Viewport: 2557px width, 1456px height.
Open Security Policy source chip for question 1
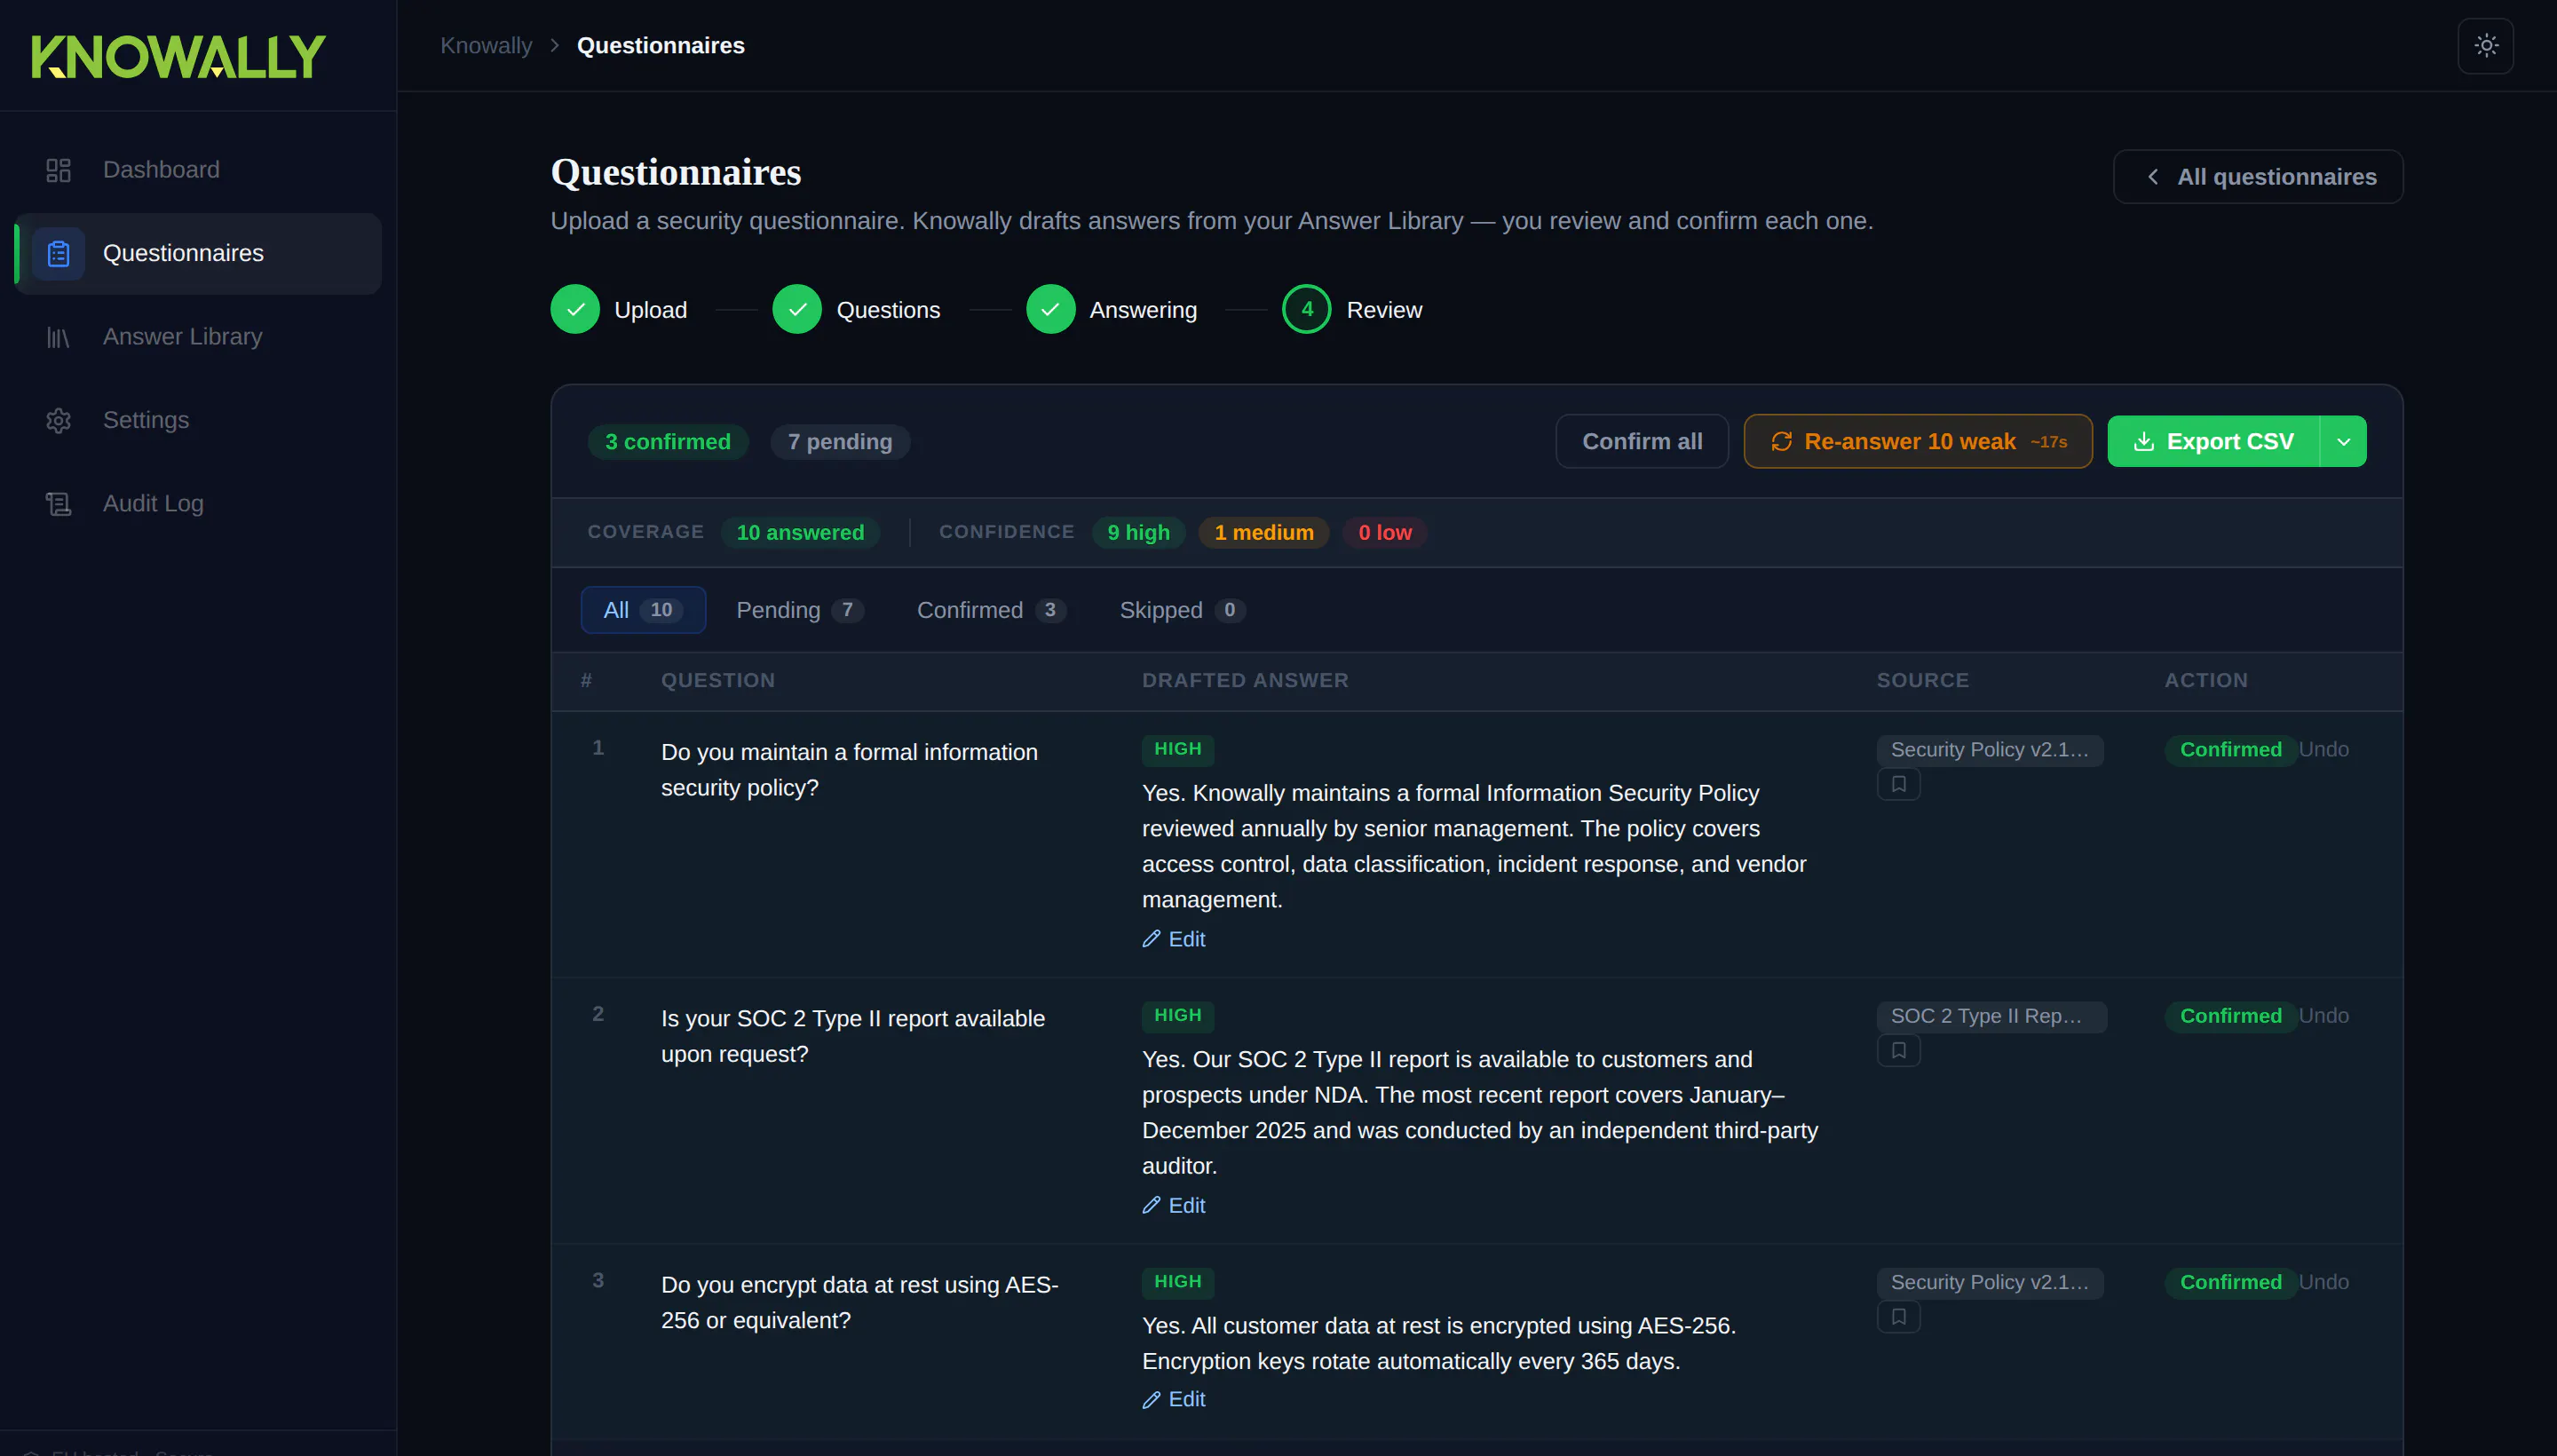(x=1990, y=750)
